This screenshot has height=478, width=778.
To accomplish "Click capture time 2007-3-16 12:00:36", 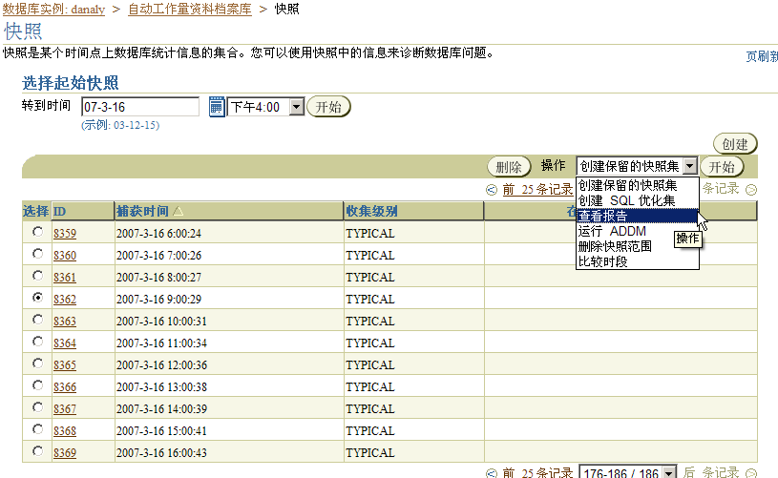I will 161,365.
